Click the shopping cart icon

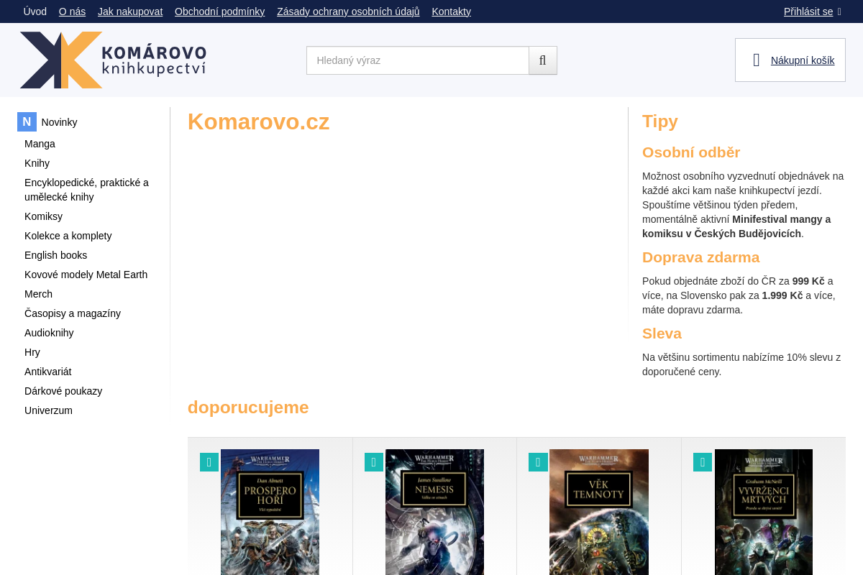[756, 60]
